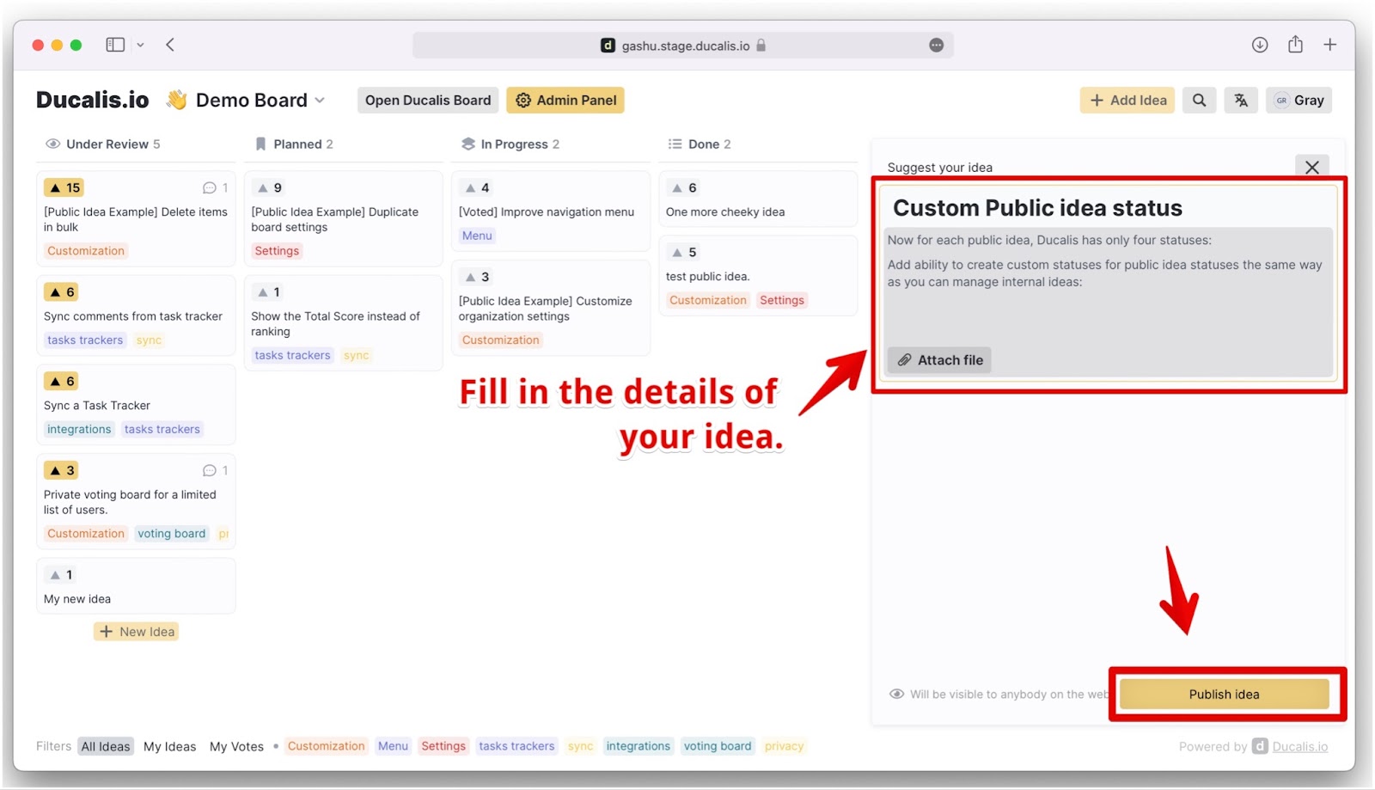
Task: Open comments on Delete items in bulk
Action: click(215, 187)
